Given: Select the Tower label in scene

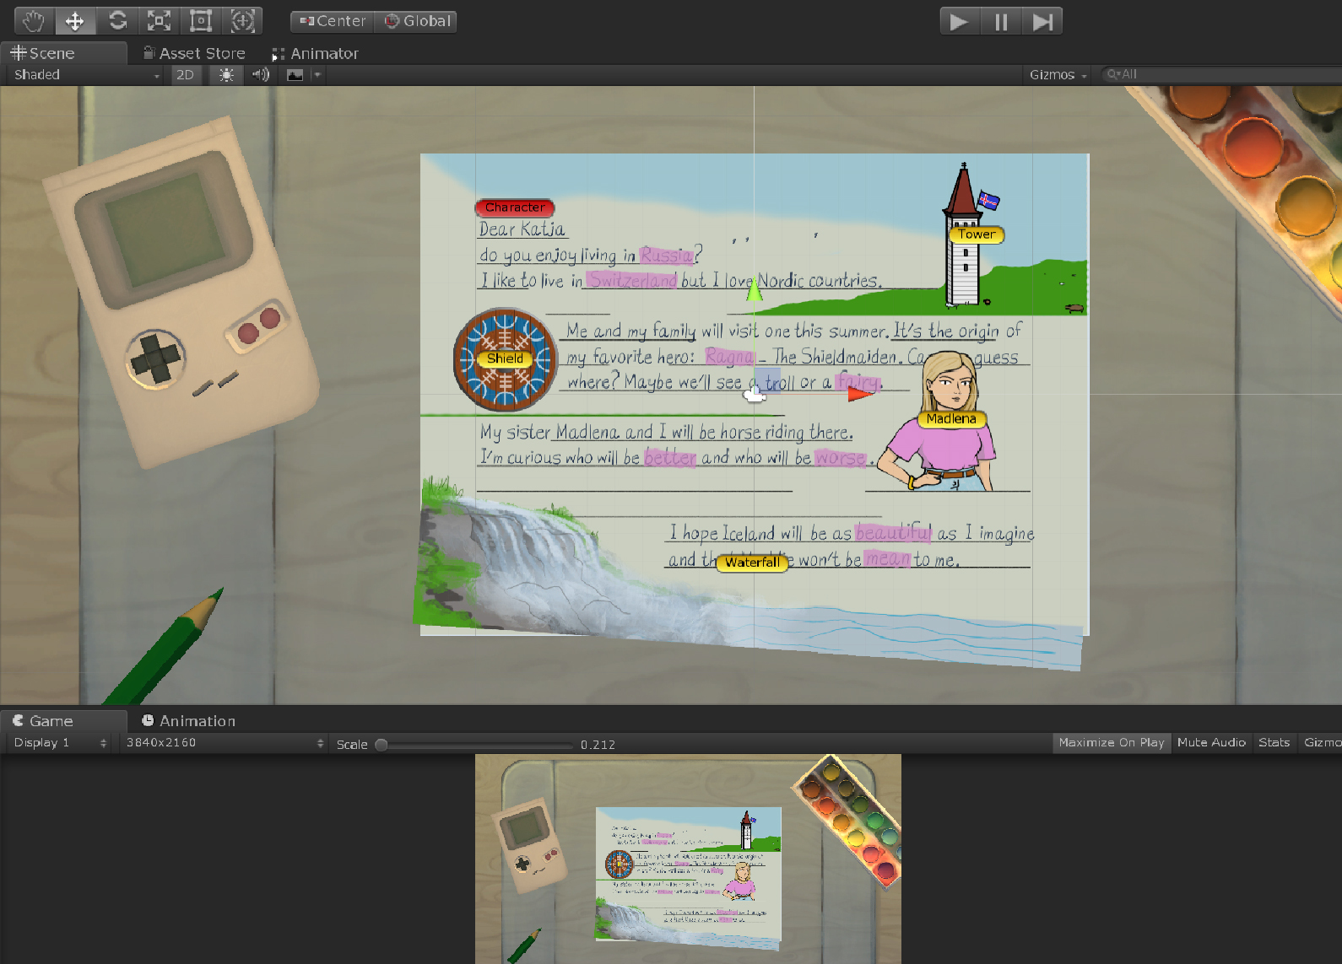Looking at the screenshot, I should point(977,234).
